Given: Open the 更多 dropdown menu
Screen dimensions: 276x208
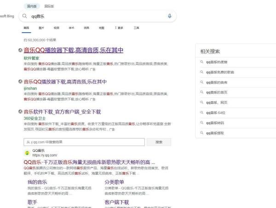Looking at the screenshot, I should 119,28.
